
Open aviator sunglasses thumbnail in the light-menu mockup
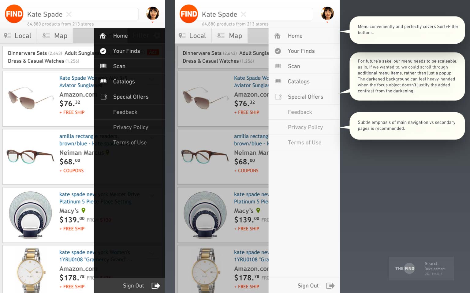click(x=206, y=98)
